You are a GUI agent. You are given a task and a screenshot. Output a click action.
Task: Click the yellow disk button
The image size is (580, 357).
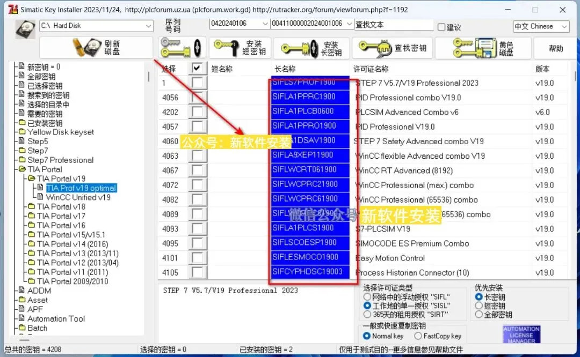[484, 48]
